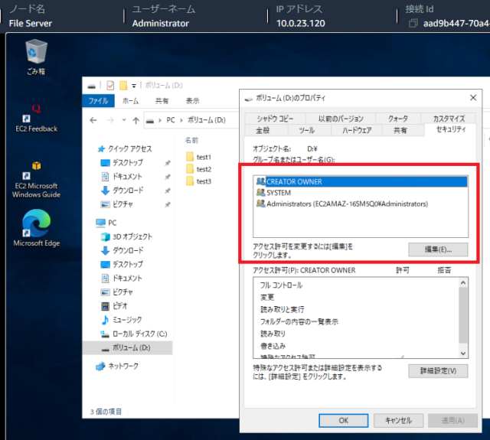Click ボリューム (D:) in the address bar breadcrumb
490x440 pixels.
click(x=207, y=120)
